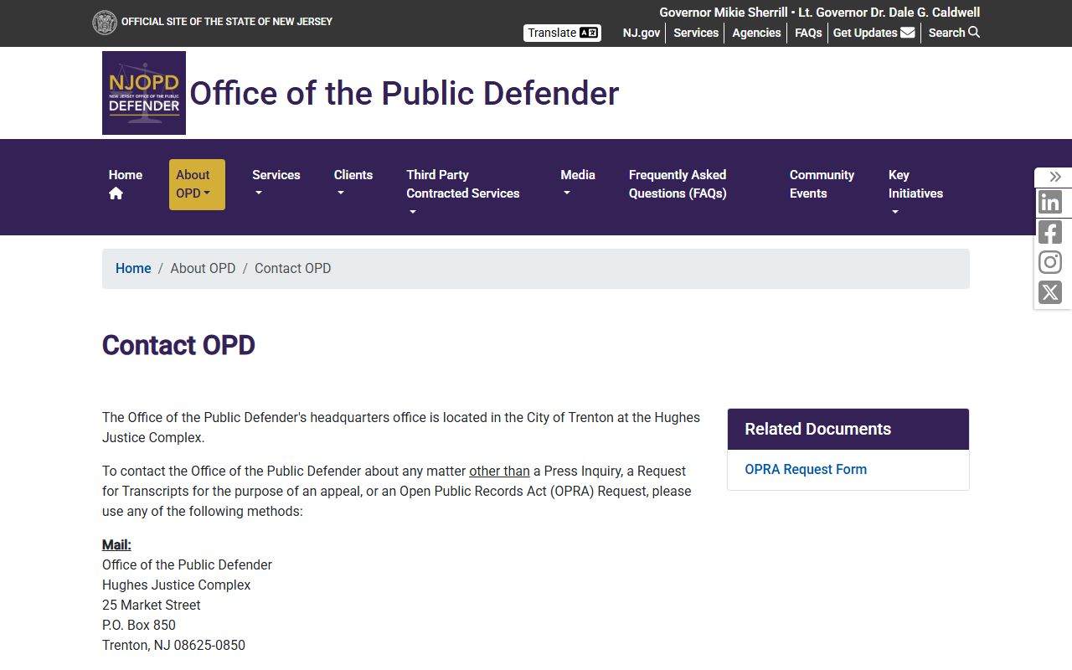The image size is (1072, 670).
Task: Click Official Site of the State text
Action: point(227,22)
